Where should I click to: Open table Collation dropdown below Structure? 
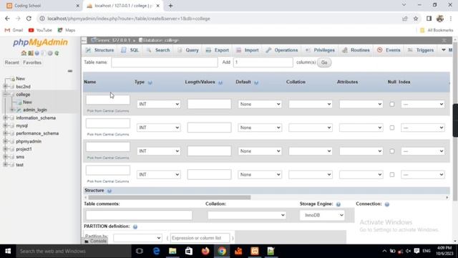coord(247,215)
